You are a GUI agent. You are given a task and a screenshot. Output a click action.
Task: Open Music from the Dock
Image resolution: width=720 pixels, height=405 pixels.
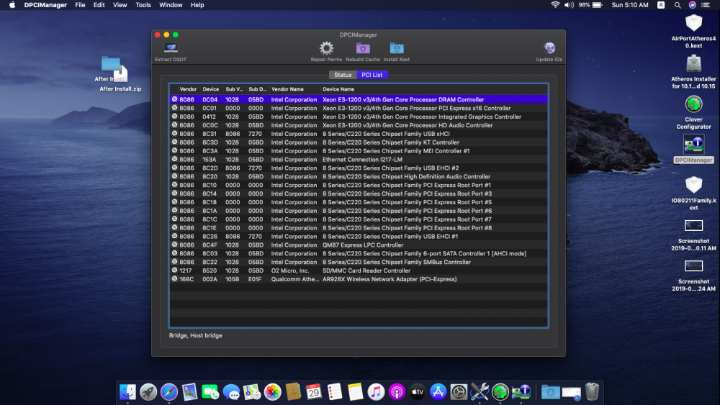(376, 392)
